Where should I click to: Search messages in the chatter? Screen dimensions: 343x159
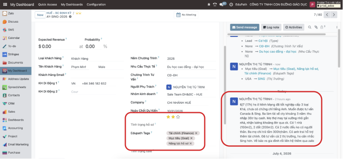click(310, 27)
